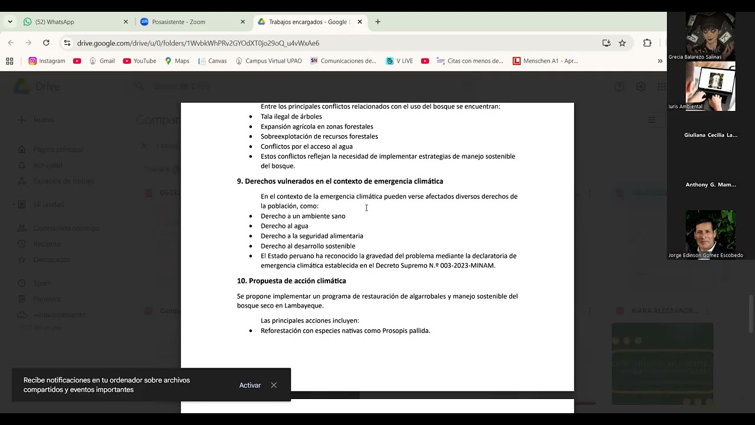Image resolution: width=755 pixels, height=425 pixels.
Task: Go forward in browser history
Action: (28, 43)
